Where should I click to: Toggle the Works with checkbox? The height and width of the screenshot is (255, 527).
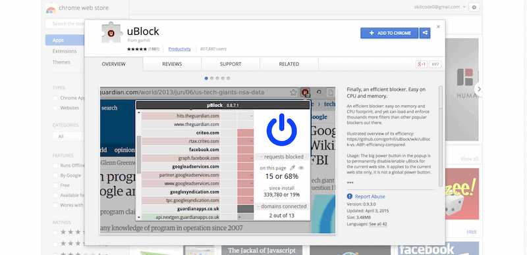[55, 205]
